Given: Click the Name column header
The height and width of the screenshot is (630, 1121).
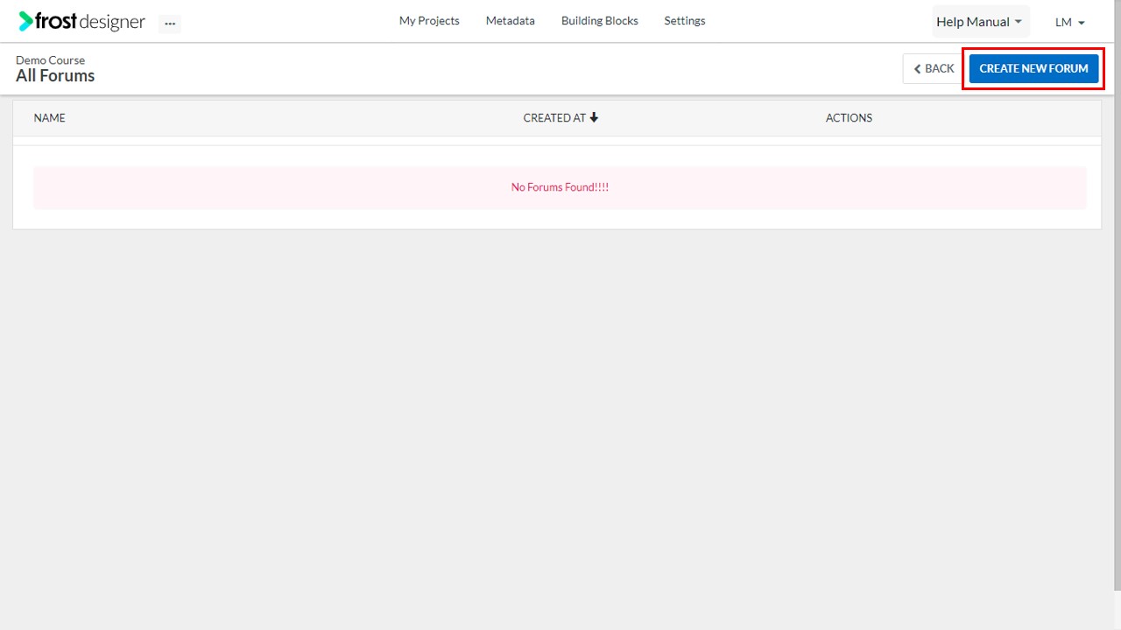Looking at the screenshot, I should (x=50, y=118).
